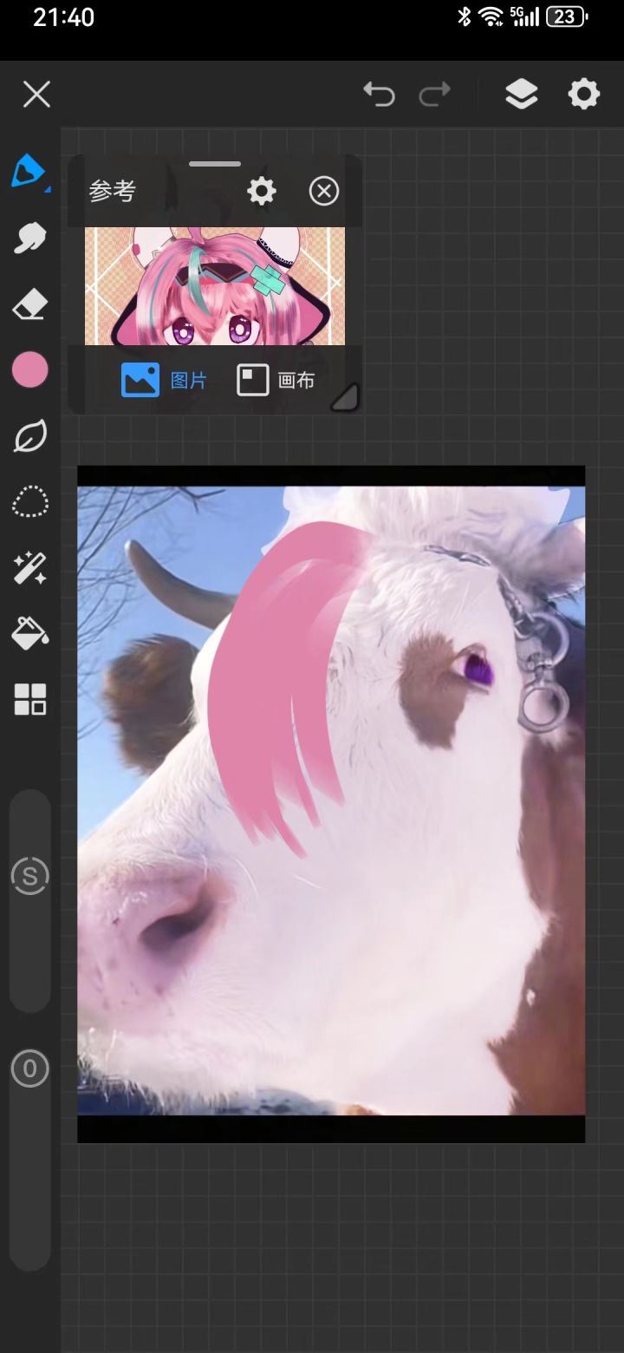
Task: Tap the Bluetooth icon in status bar
Action: click(x=465, y=16)
